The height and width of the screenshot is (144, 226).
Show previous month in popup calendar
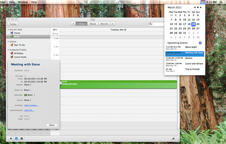tap(195, 7)
